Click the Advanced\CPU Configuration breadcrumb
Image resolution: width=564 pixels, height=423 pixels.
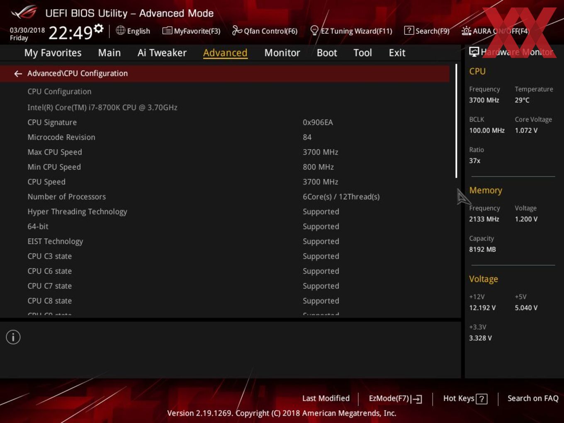[x=78, y=73]
